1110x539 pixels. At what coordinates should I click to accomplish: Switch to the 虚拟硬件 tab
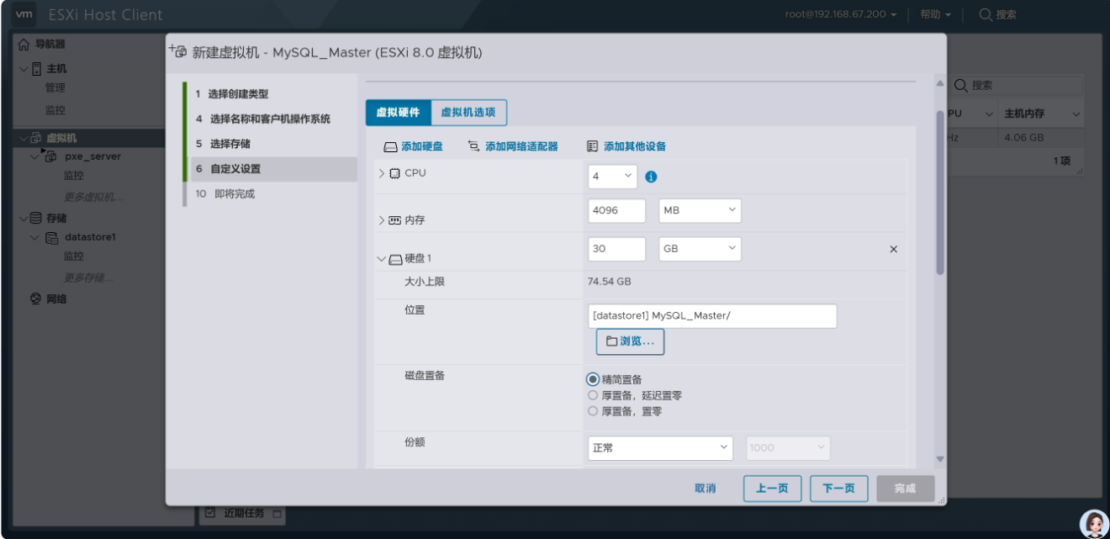click(398, 113)
